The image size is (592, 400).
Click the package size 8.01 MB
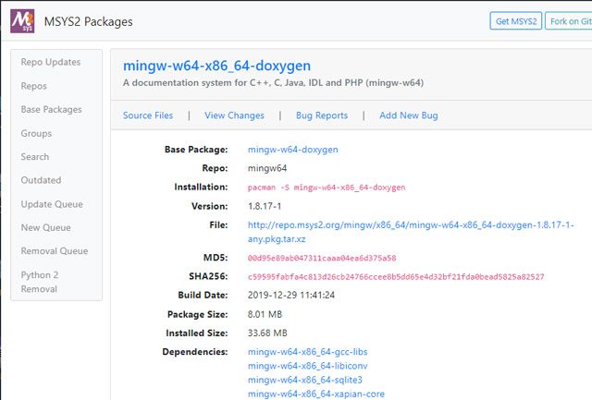click(x=265, y=314)
